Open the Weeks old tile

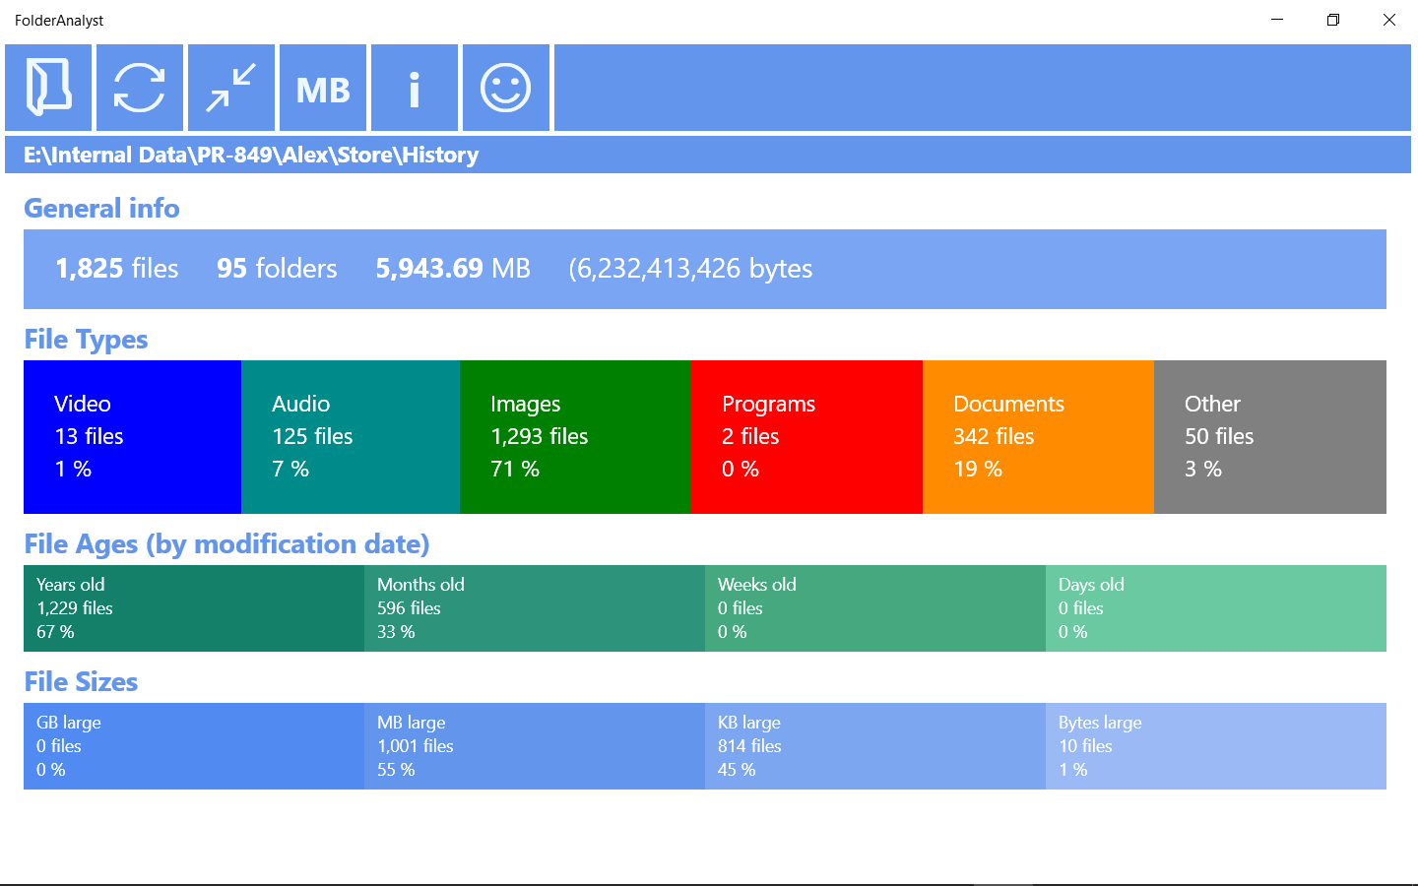(875, 608)
